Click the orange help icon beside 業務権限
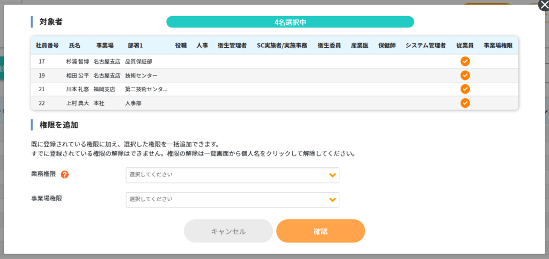The image size is (549, 259). point(64,174)
